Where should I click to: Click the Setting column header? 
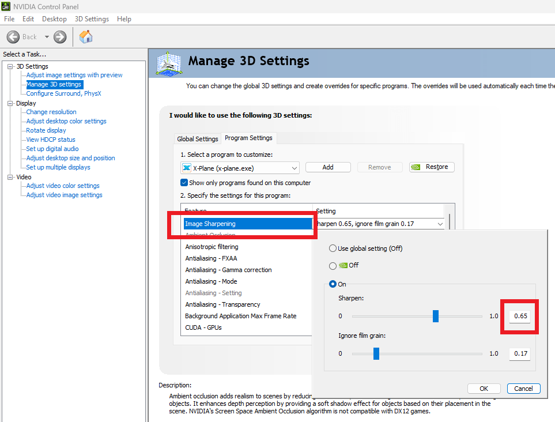[379, 211]
